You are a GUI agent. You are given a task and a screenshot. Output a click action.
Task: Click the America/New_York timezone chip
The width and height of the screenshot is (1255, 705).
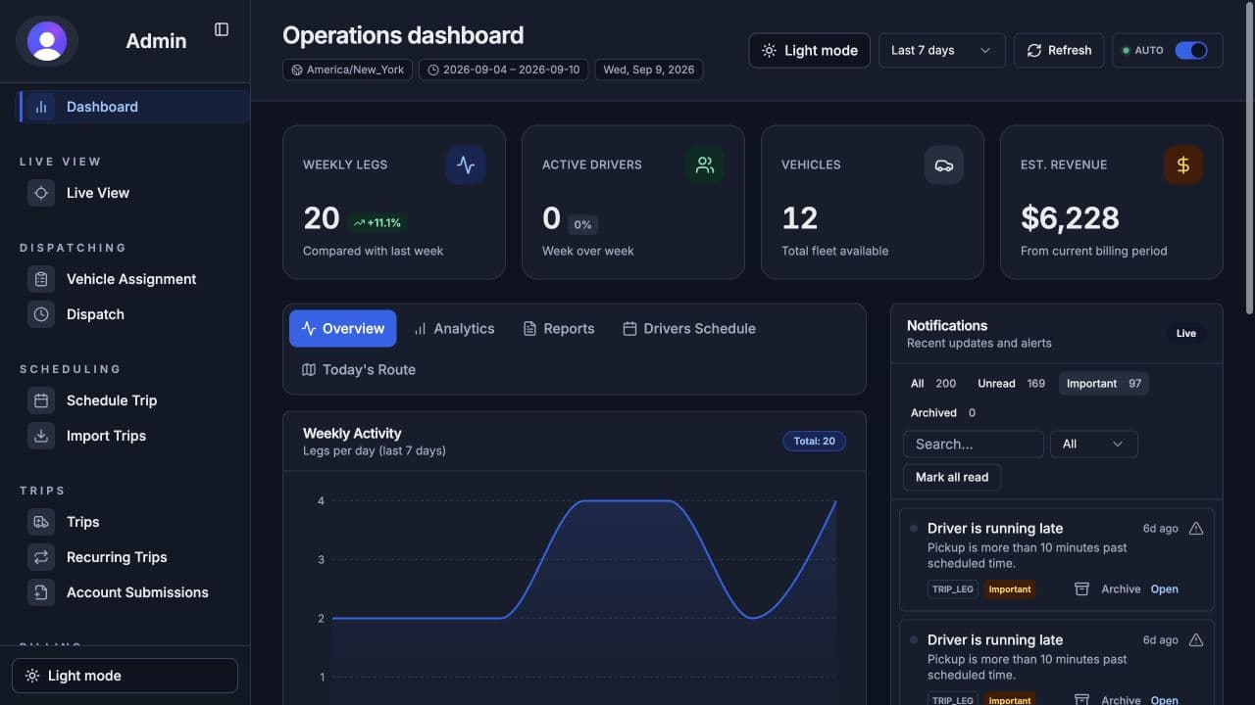click(x=347, y=70)
